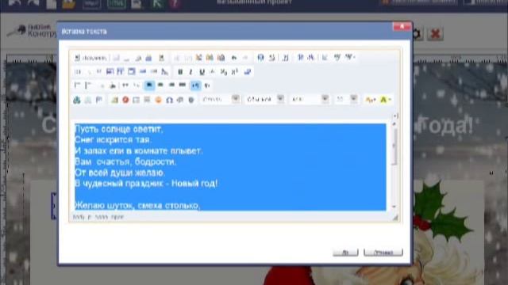Click Paste as plain text icon
The image size is (508, 285).
click(210, 58)
